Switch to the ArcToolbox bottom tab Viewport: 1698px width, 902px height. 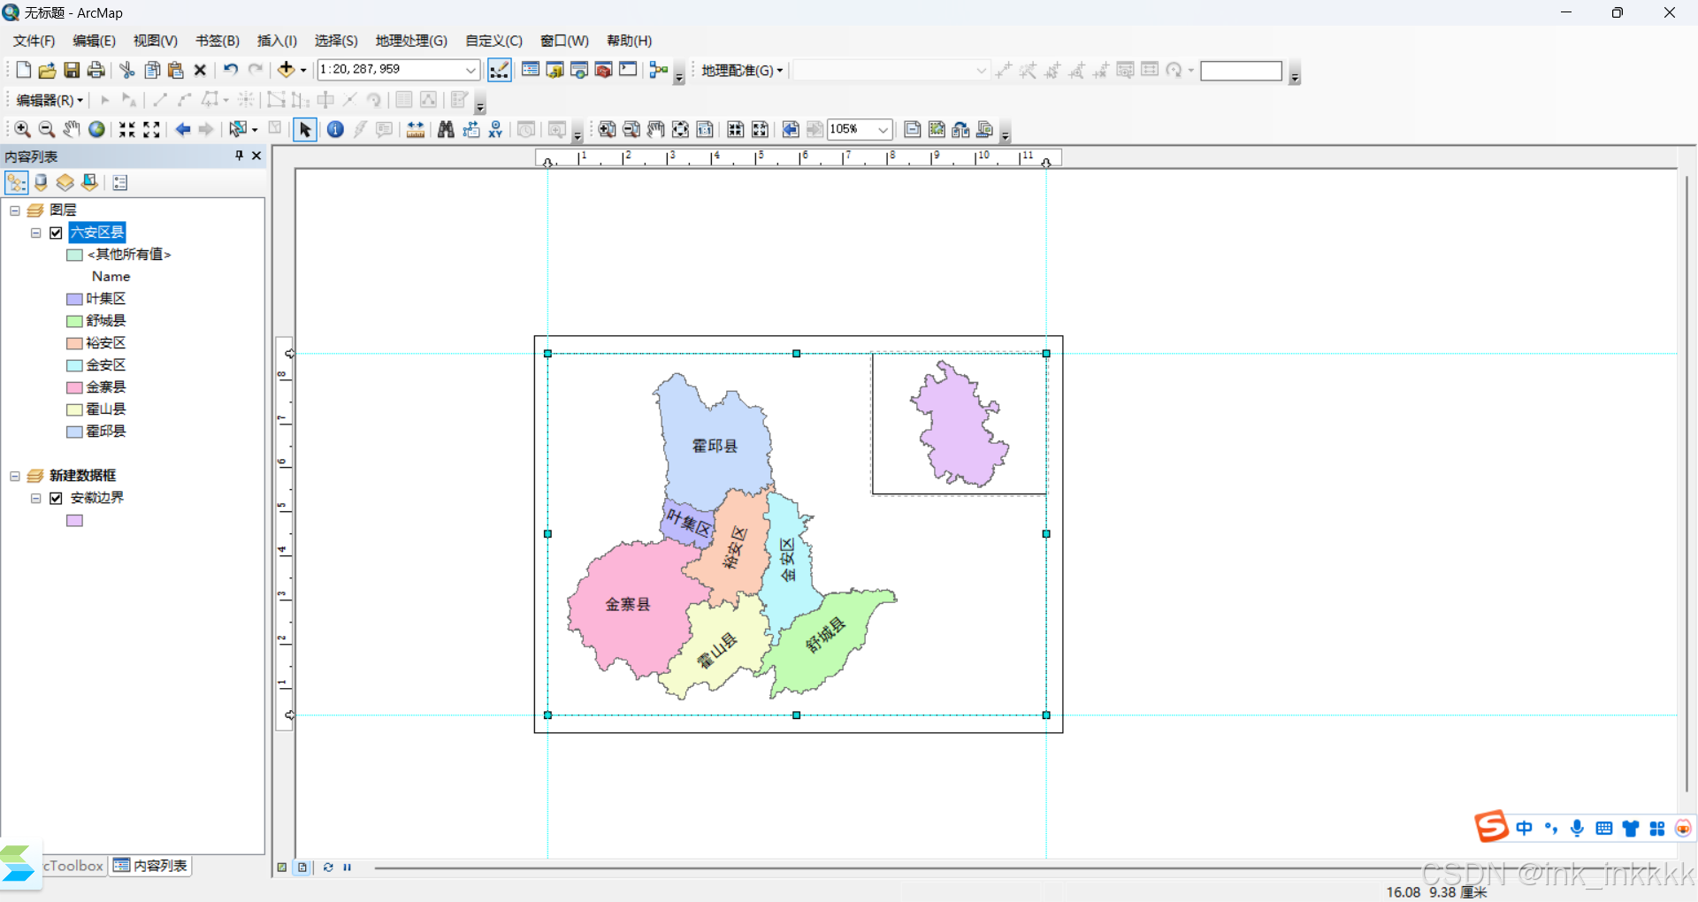coord(74,866)
